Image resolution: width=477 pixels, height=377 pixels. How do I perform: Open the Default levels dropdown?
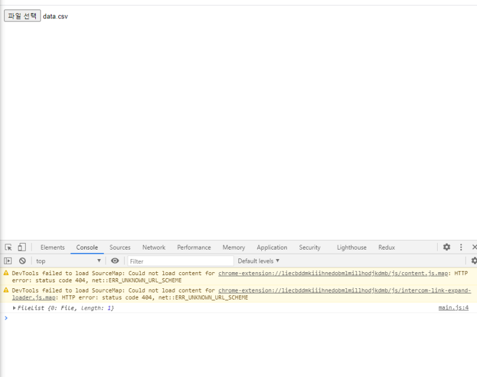259,260
